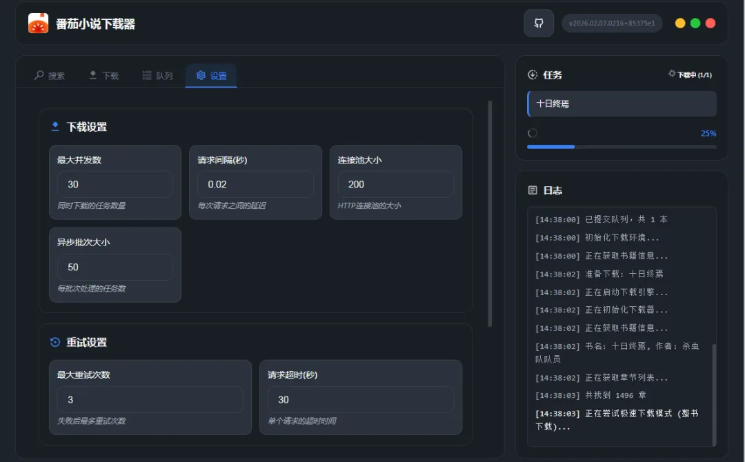Click the version label v2026.02.07.0216
745x462 pixels.
point(611,23)
